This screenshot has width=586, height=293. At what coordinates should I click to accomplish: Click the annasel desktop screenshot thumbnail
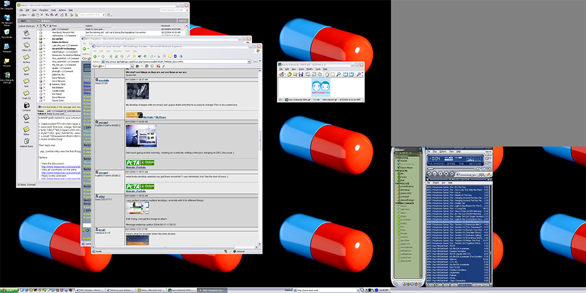coord(141,136)
